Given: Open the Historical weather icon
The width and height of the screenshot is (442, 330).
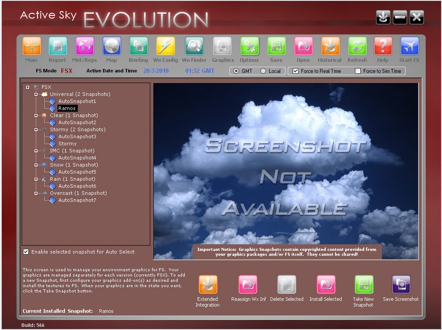Looking at the screenshot, I should (330, 46).
